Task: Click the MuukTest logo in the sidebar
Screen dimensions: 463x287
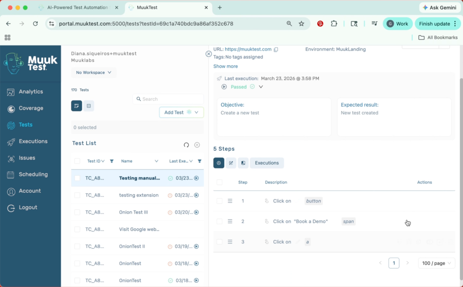Action: (30, 63)
